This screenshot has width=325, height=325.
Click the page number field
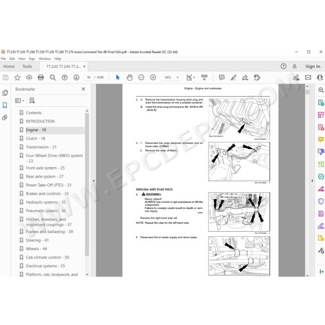point(89,78)
